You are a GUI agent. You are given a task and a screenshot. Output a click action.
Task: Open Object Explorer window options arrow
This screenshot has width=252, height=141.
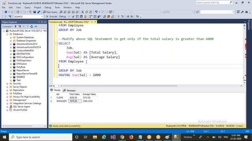[39, 22]
